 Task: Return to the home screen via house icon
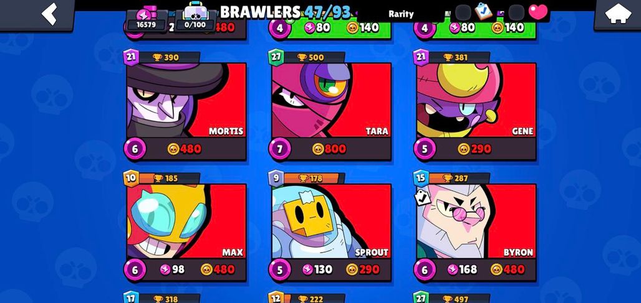(617, 15)
